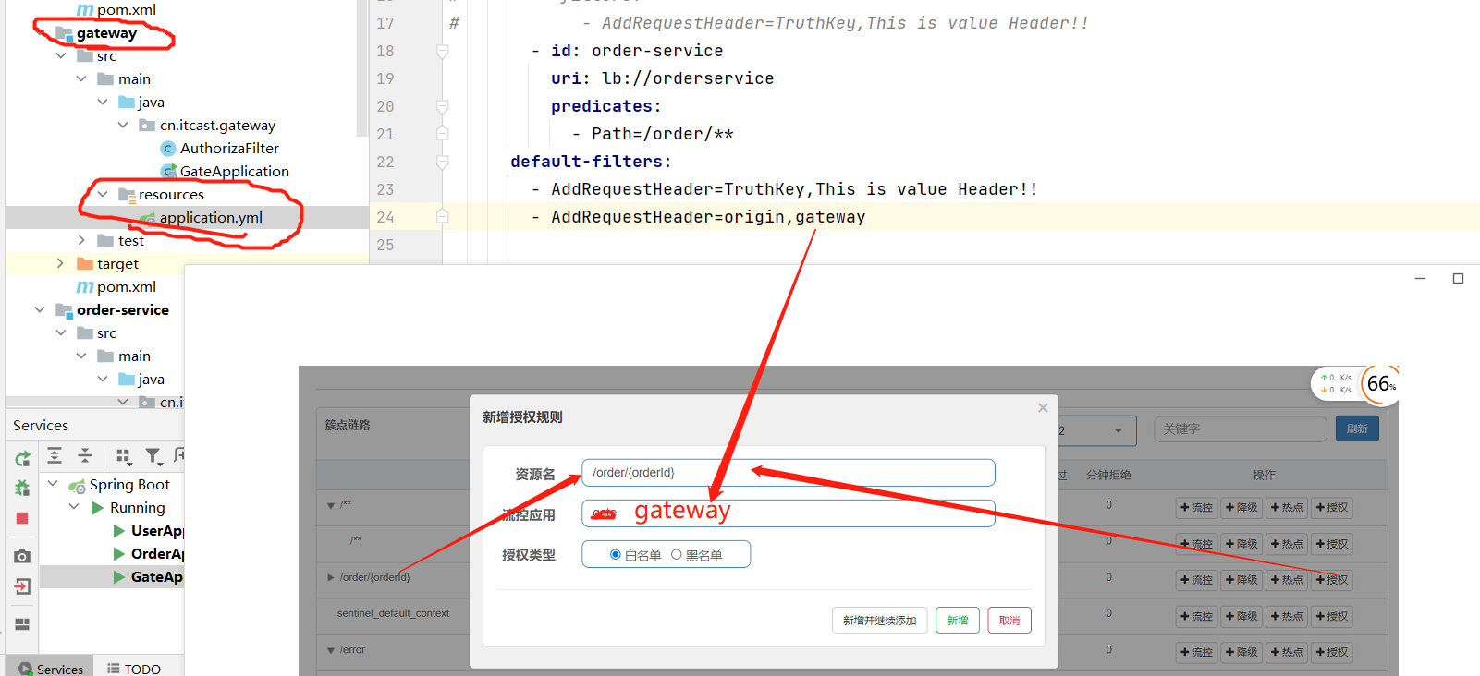Collapse the /error row triangle in Sentinel

[331, 650]
